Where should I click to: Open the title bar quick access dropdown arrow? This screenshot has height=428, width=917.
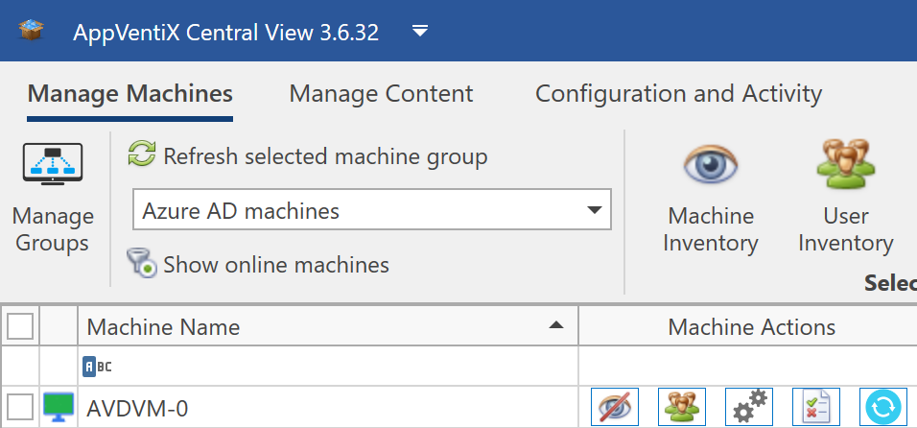[420, 32]
